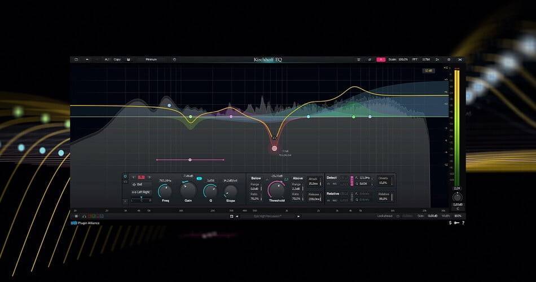Open the preset name field in bottom bar
Screen dimensions: 536x282
pyautogui.click(x=267, y=216)
